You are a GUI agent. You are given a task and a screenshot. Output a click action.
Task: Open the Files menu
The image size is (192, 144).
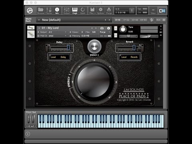92,11
